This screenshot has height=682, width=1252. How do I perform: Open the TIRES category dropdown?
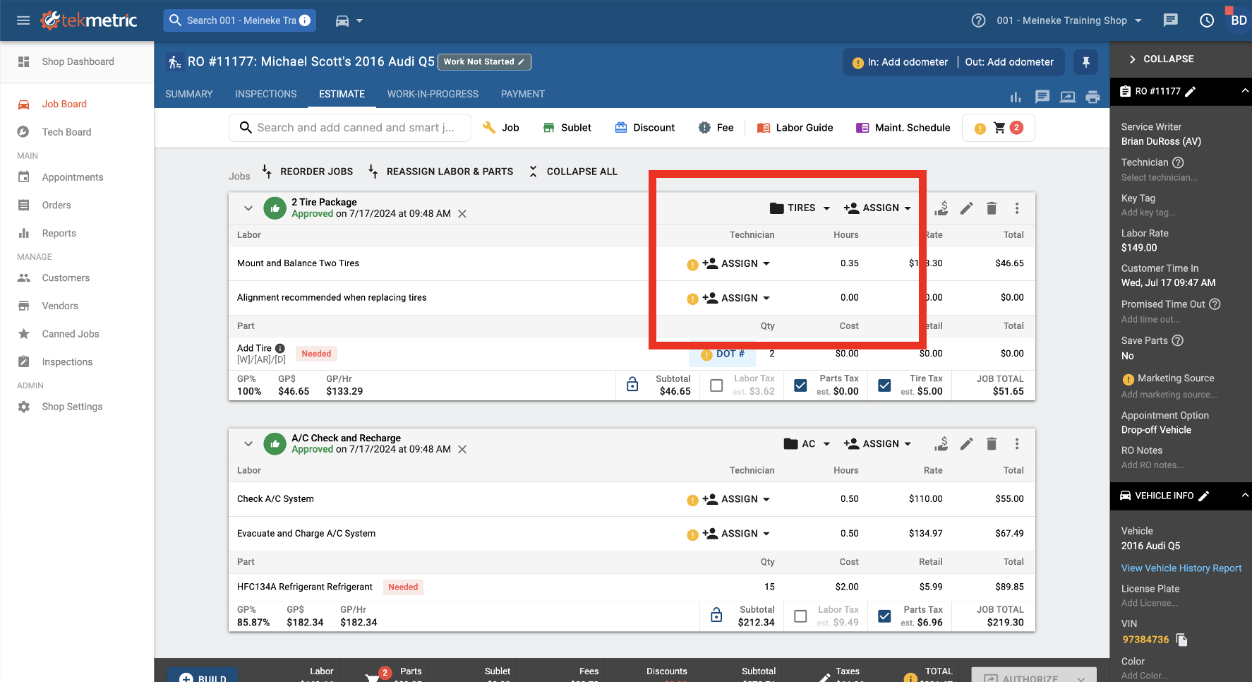click(x=800, y=208)
